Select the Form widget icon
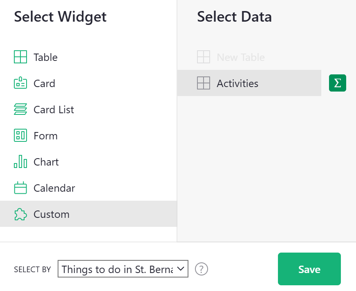 coord(20,136)
